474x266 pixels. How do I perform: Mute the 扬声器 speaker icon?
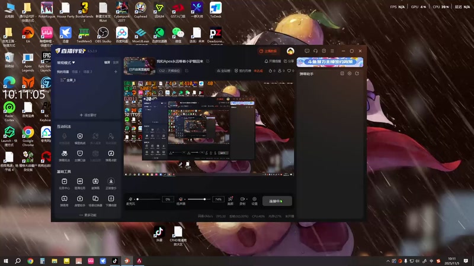(181, 199)
